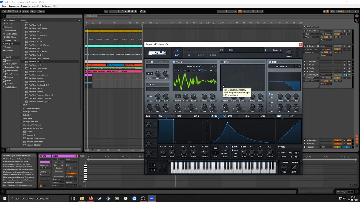Click the OSC A wavetable edit pencil icon

(x=214, y=75)
